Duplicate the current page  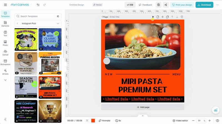coord(167,17)
